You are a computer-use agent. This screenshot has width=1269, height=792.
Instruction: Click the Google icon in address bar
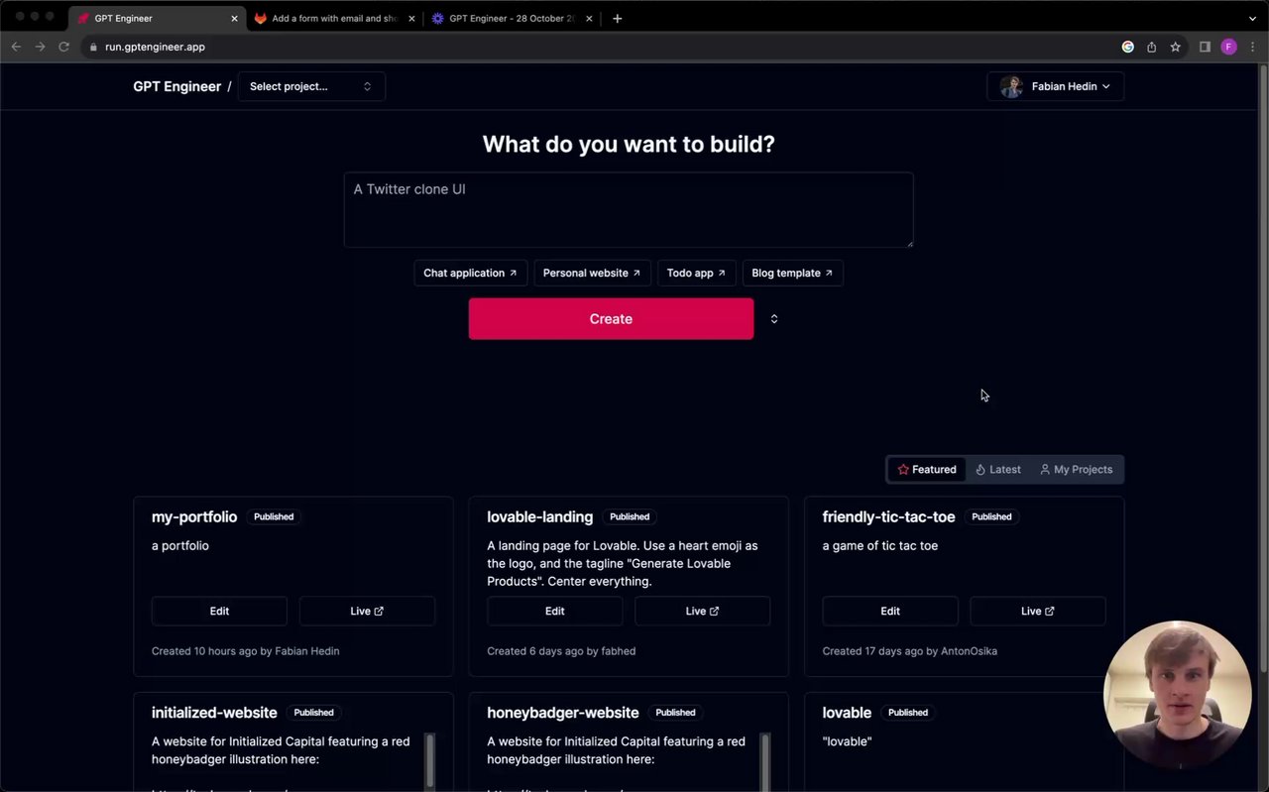point(1127,47)
